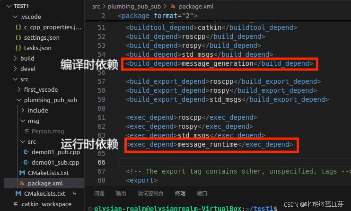Click the package.xml breadcrumb segment
Image resolution: width=351 pixels, height=211 pixels.
(196, 7)
